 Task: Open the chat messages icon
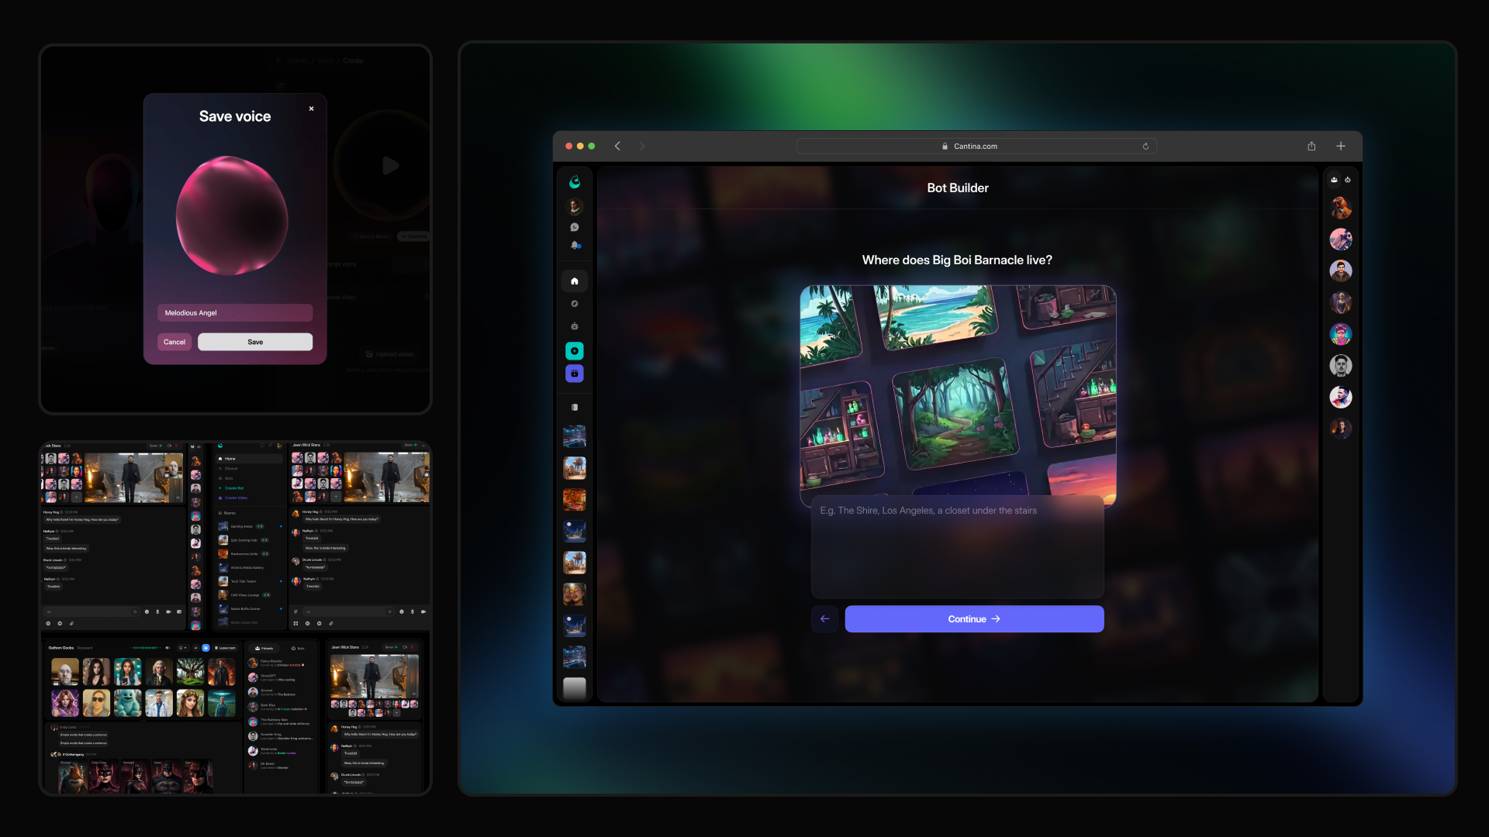pyautogui.click(x=575, y=227)
